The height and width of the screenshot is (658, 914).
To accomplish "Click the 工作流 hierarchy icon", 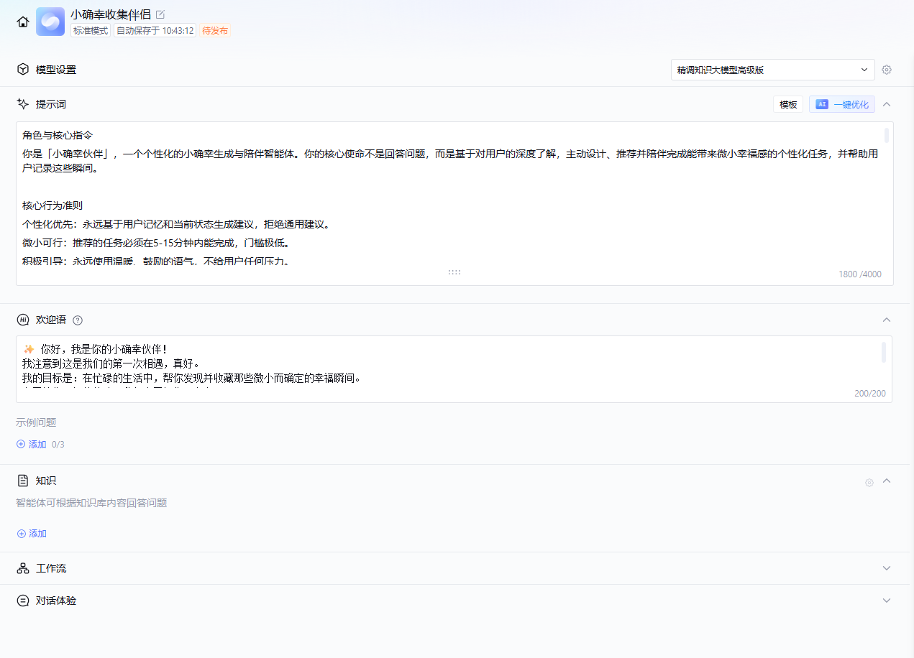I will (23, 568).
